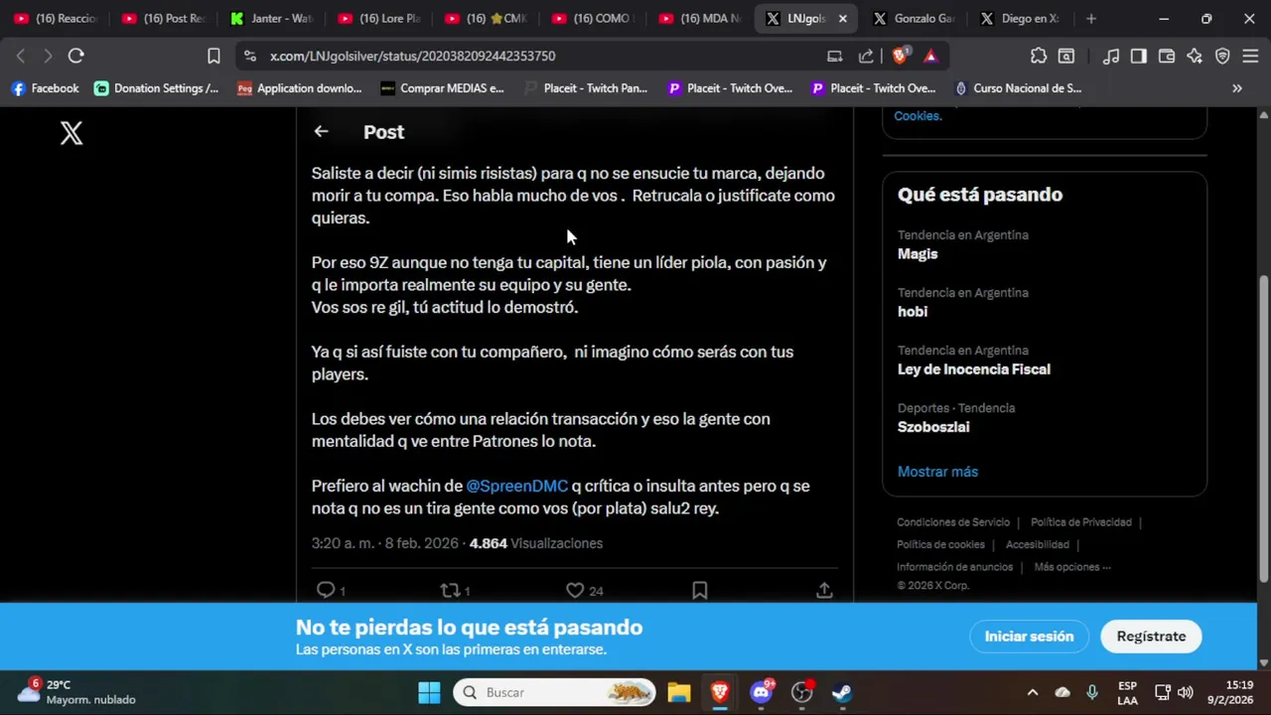Open Brave VPN shield icon

point(1222,56)
